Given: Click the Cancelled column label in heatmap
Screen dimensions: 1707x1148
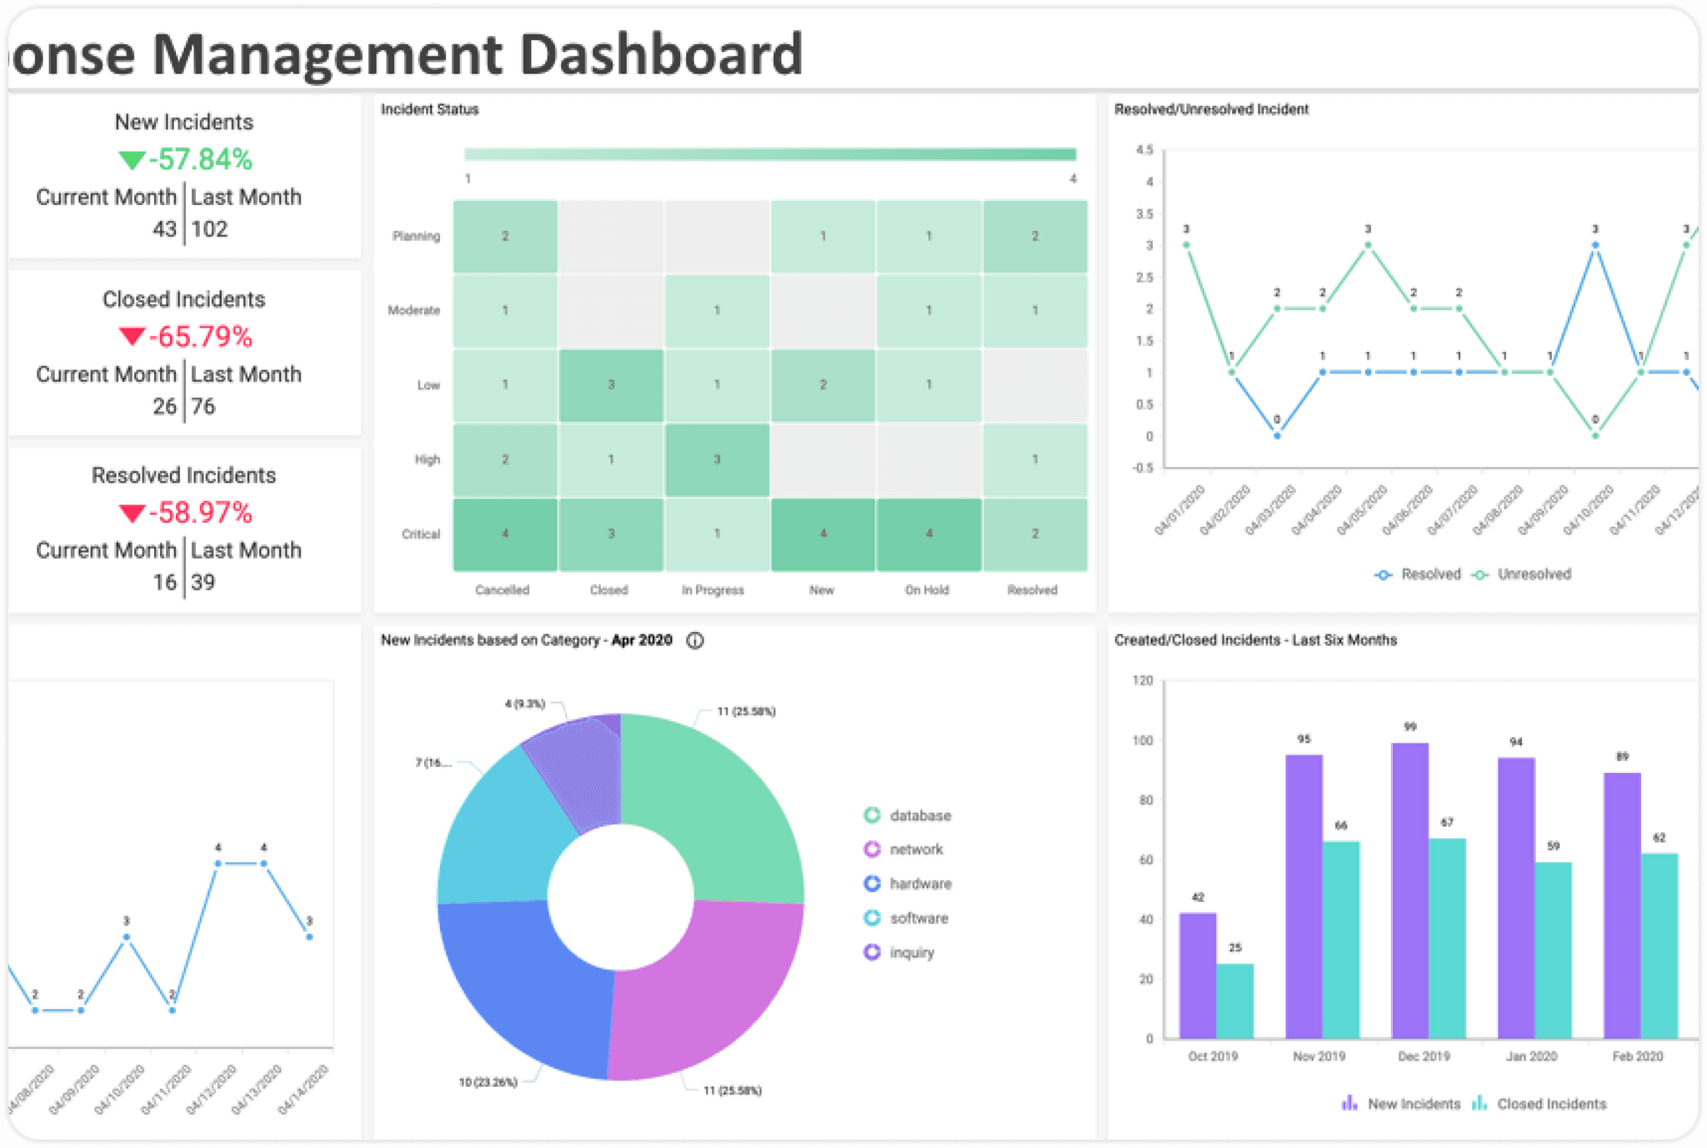Looking at the screenshot, I should (503, 590).
